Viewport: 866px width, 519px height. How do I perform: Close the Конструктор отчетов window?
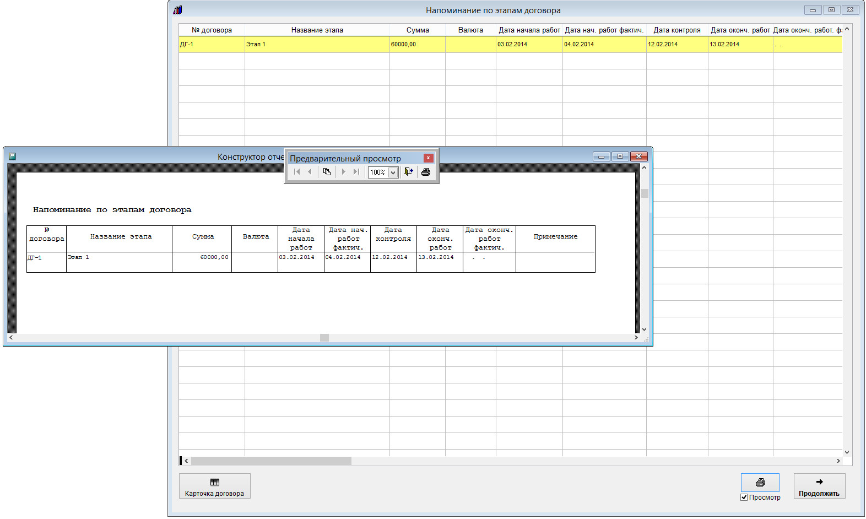[x=638, y=156]
